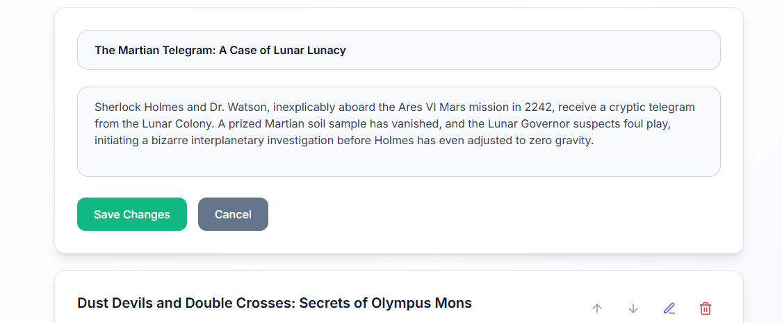782x323 pixels.
Task: Place cursor on '2242' in description text
Action: pyautogui.click(x=537, y=107)
